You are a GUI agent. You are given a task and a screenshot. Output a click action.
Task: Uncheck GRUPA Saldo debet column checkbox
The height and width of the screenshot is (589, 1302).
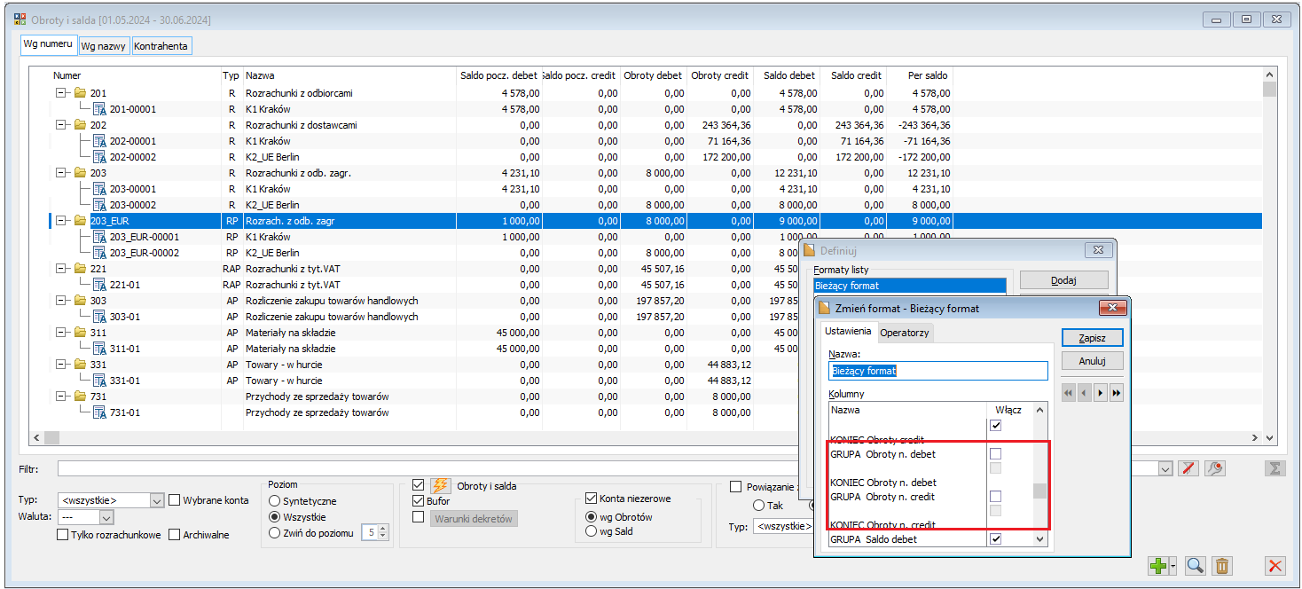pos(996,538)
